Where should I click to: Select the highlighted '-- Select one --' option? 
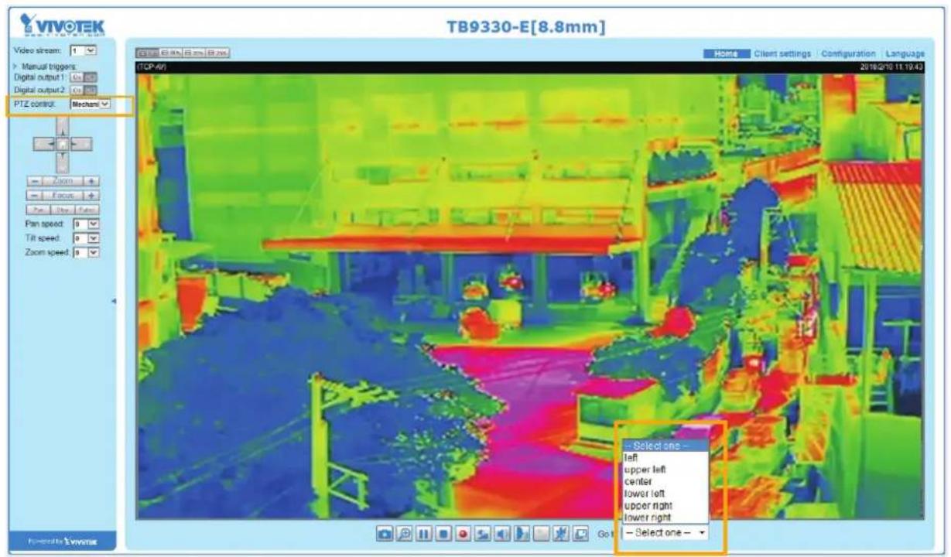click(x=665, y=446)
